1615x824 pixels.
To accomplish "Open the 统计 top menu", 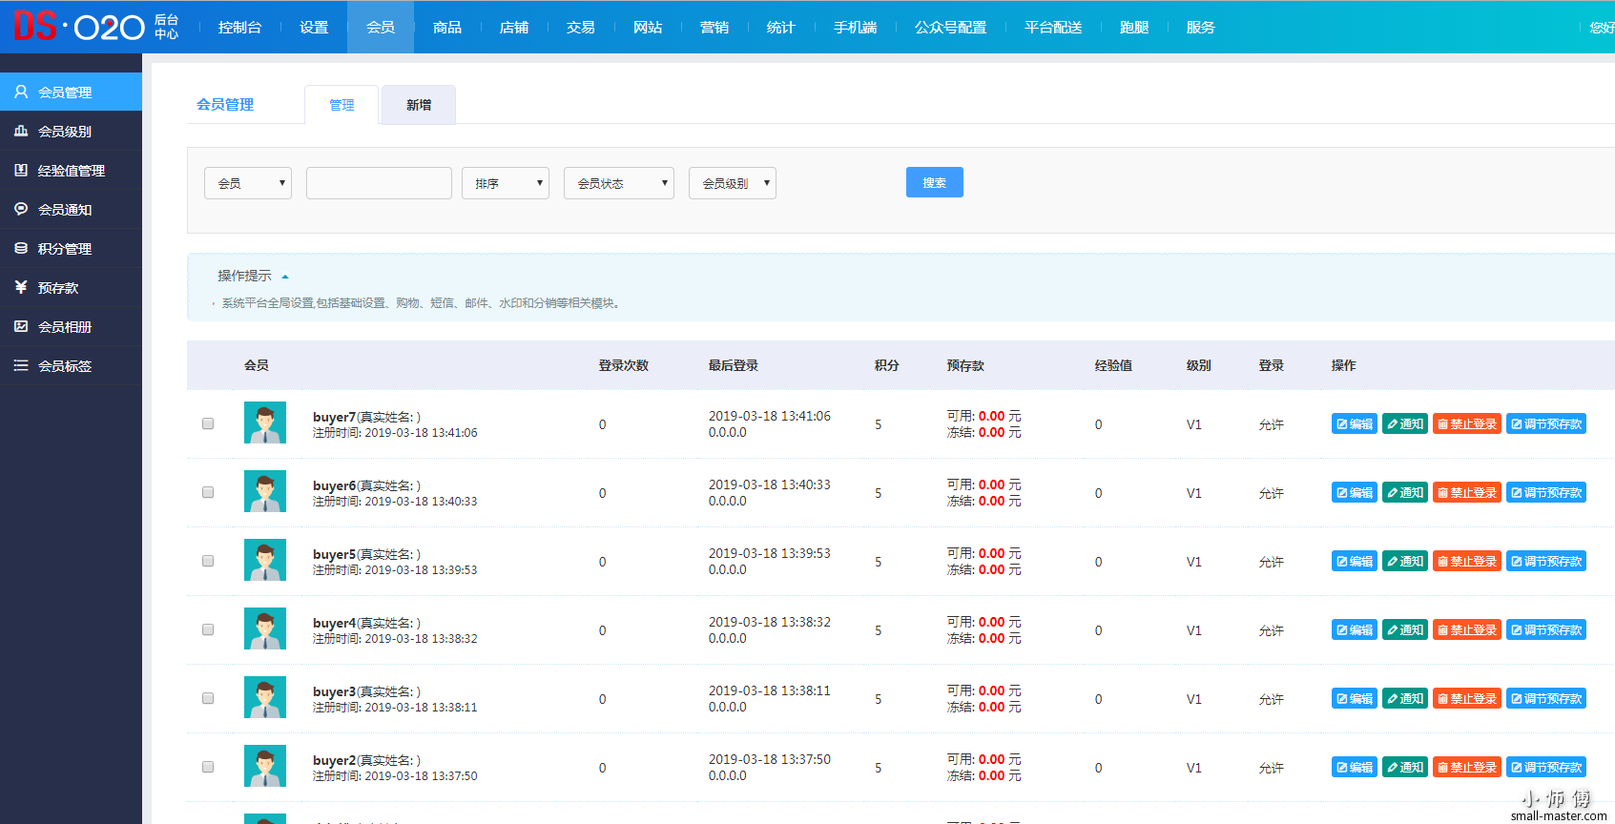I will (x=781, y=27).
